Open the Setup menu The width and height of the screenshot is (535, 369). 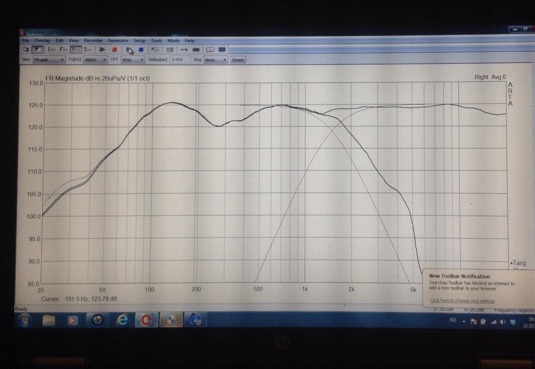[139, 40]
